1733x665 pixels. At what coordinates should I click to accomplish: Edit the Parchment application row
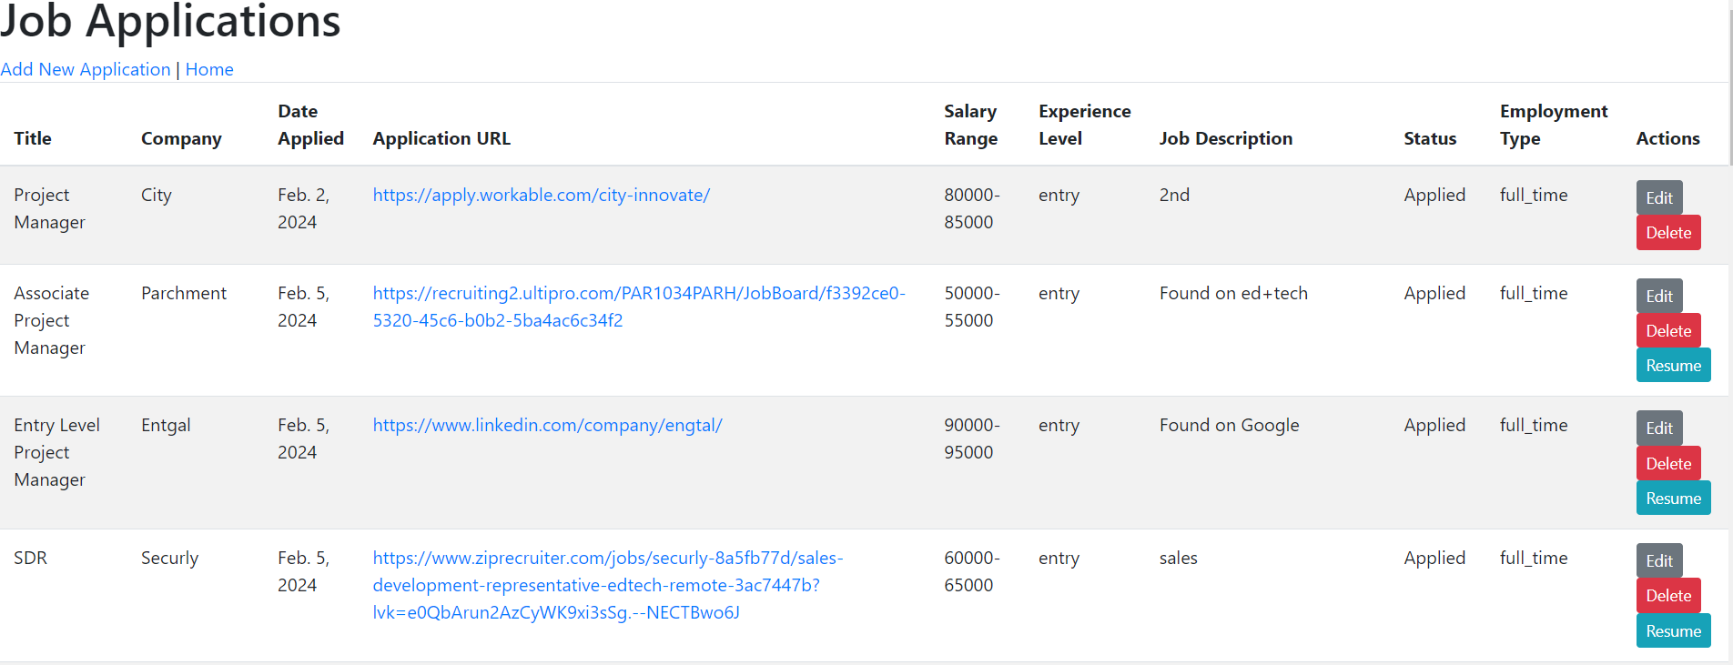(1658, 296)
